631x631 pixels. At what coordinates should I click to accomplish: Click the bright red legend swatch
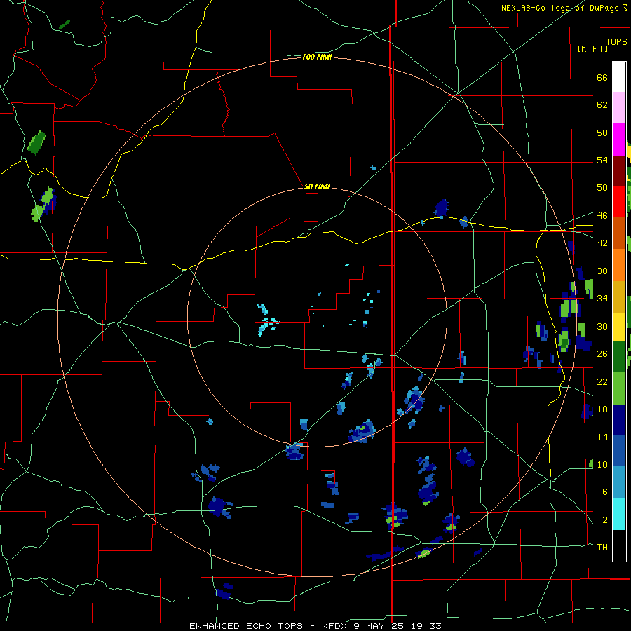[619, 202]
